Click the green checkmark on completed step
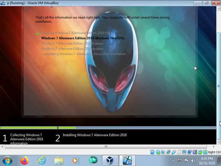Image resolution: width=221 pixels, height=166 pixels. [x=38, y=33]
